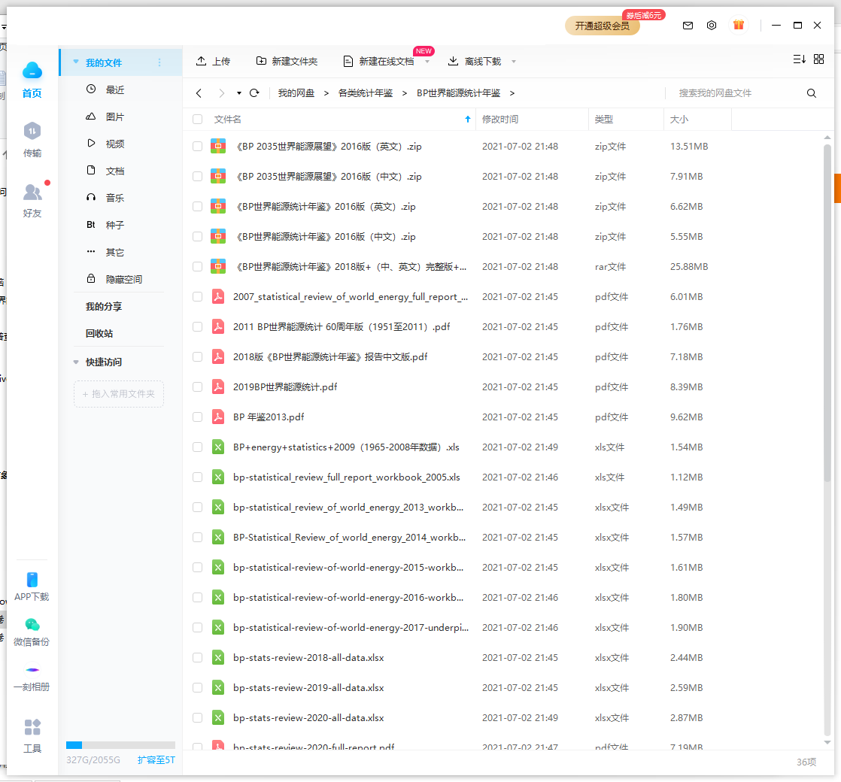
Task: Expand the arrow after BP世界能源统计年鉴 breadcrumb
Action: (512, 93)
